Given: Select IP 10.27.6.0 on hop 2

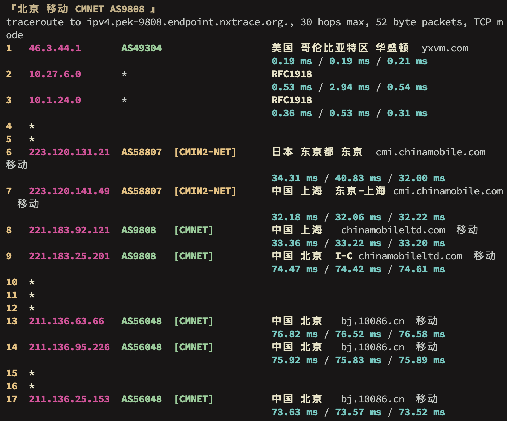Looking at the screenshot, I should [x=55, y=74].
